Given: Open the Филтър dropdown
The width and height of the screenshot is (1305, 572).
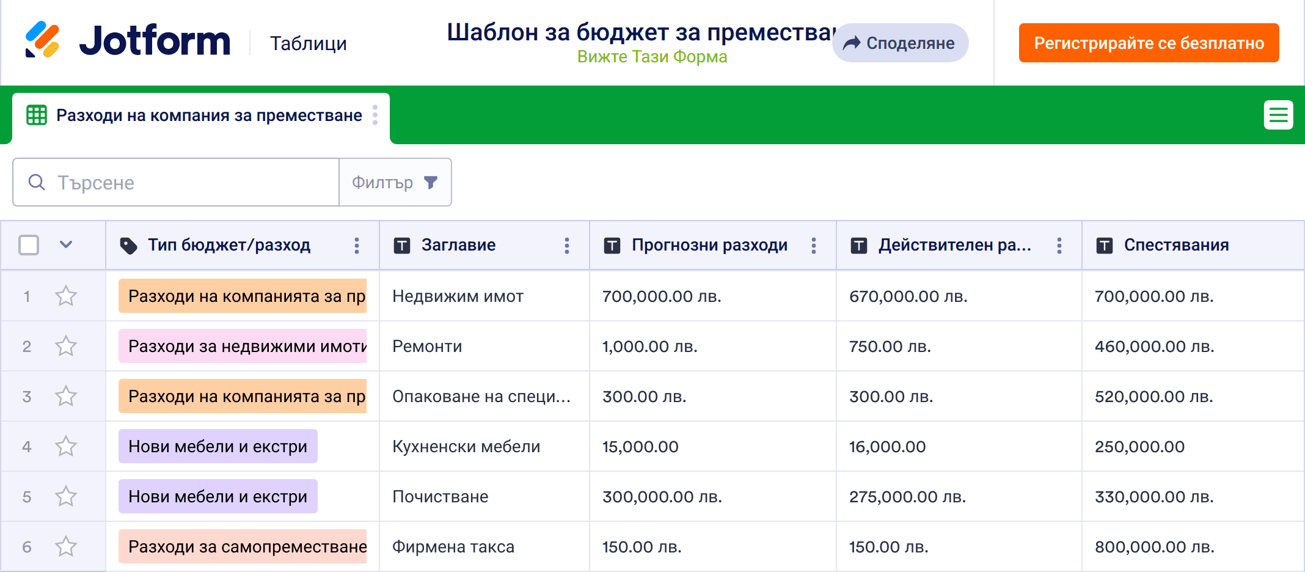Looking at the screenshot, I should click(x=395, y=183).
